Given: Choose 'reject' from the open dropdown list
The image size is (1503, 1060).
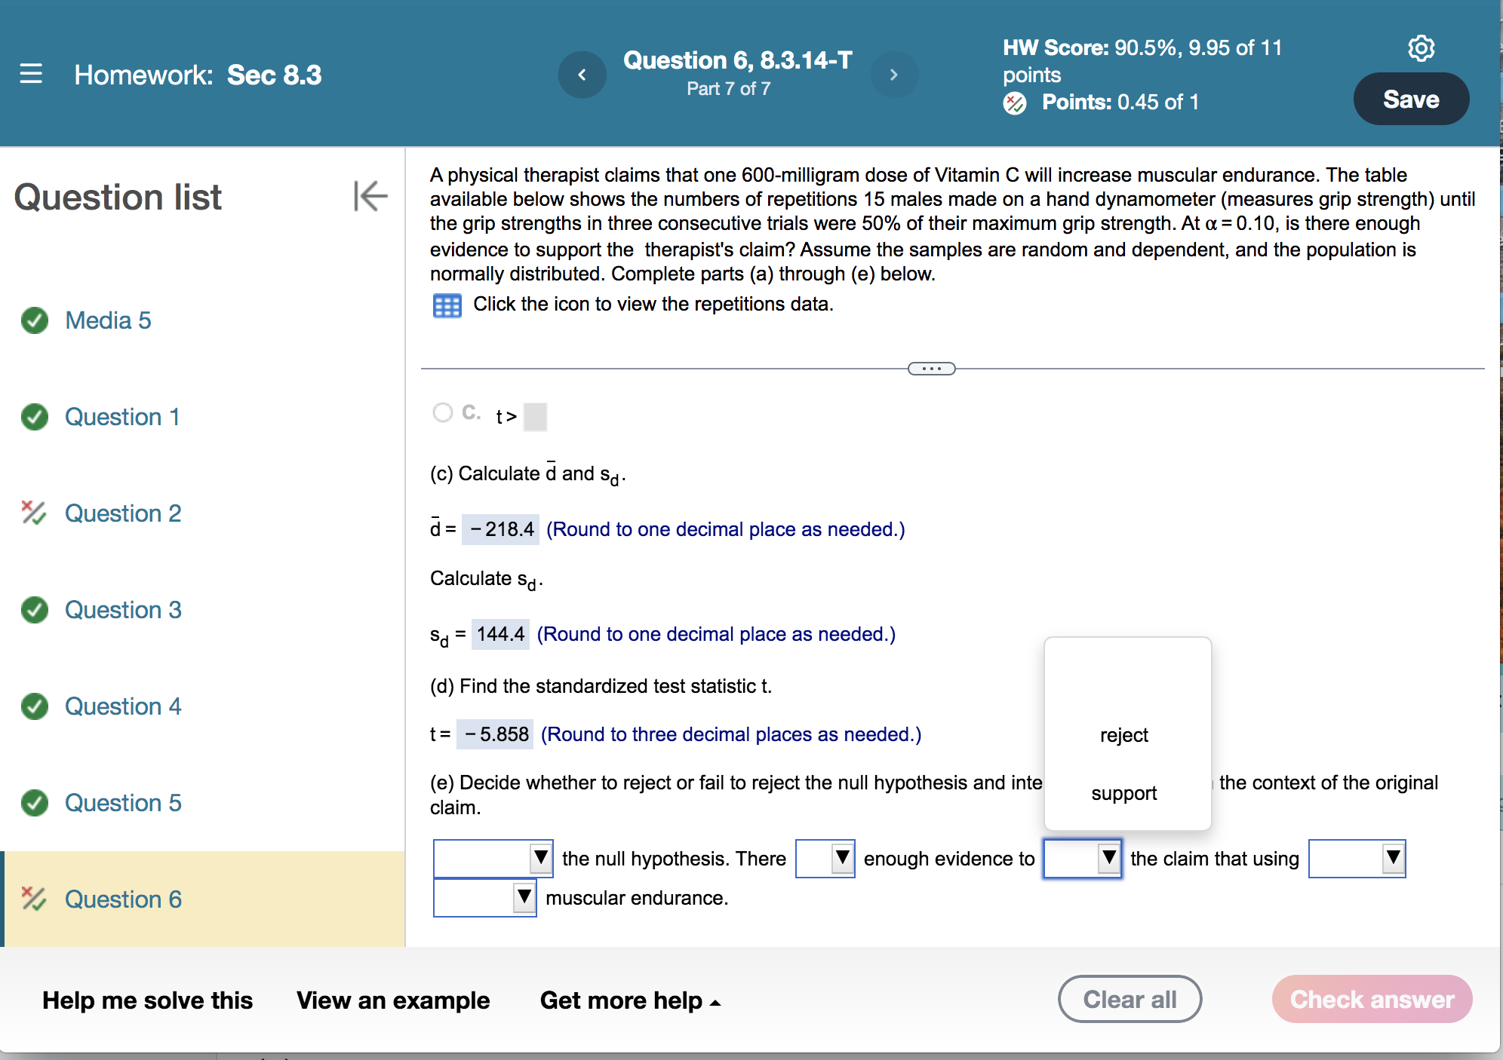Looking at the screenshot, I should 1123,735.
